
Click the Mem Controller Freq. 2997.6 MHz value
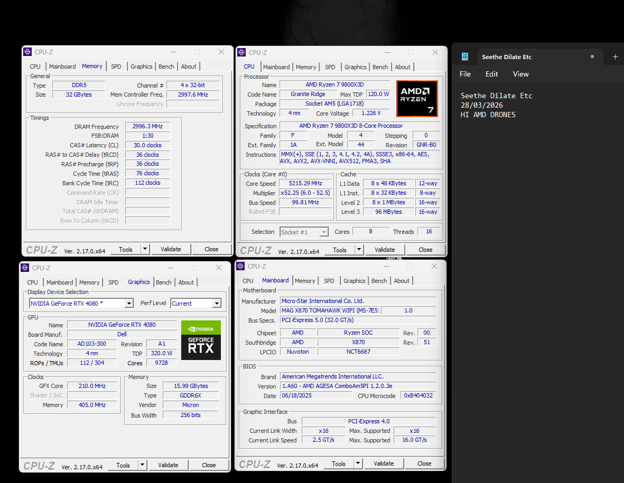pyautogui.click(x=193, y=94)
